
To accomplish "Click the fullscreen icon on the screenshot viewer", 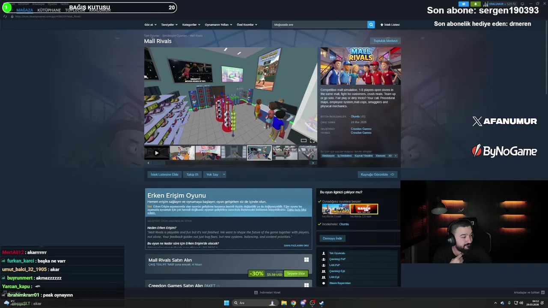I will [312, 140].
